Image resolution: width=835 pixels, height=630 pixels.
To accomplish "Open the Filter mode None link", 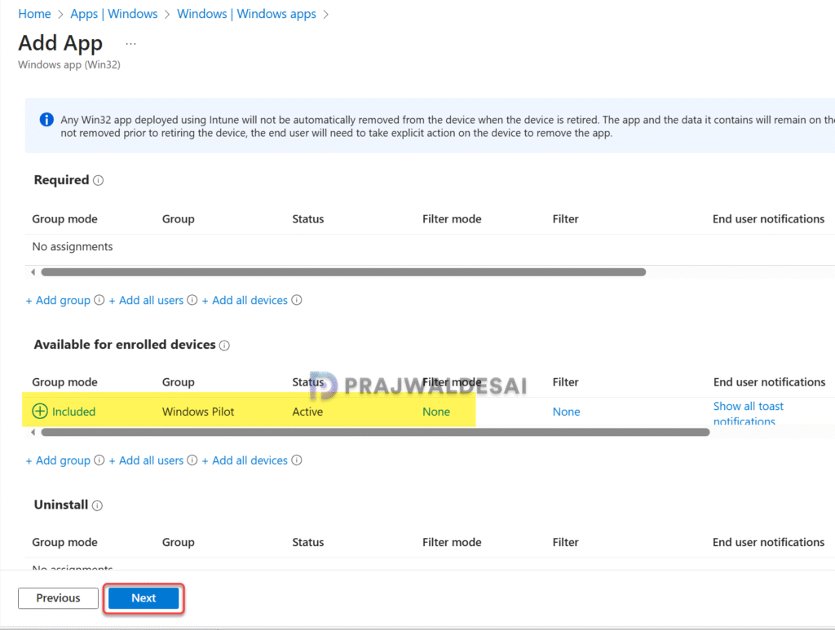I will point(436,412).
